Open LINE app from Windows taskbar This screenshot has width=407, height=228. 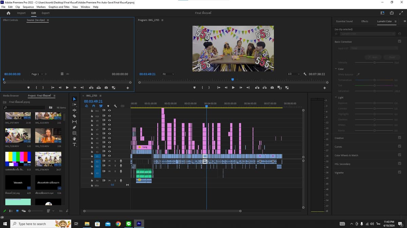point(129,224)
